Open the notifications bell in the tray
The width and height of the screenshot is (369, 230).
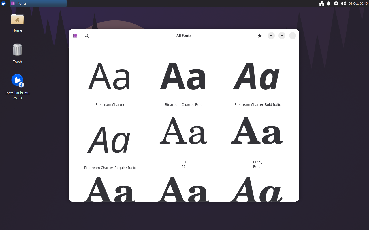tap(329, 3)
